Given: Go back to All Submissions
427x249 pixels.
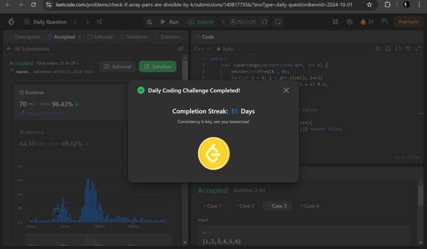Looking at the screenshot, I should click(x=28, y=49).
